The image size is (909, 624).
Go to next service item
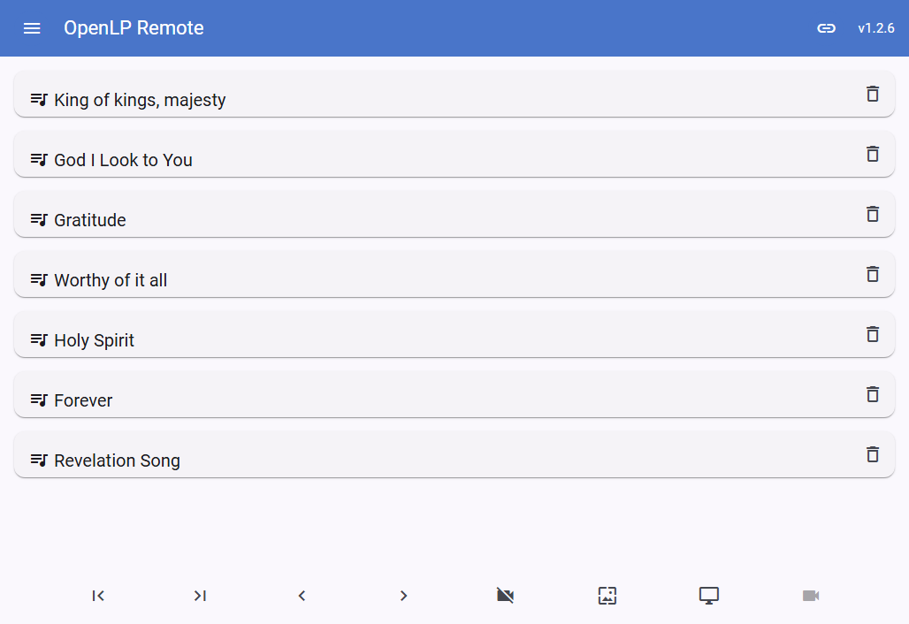click(200, 596)
